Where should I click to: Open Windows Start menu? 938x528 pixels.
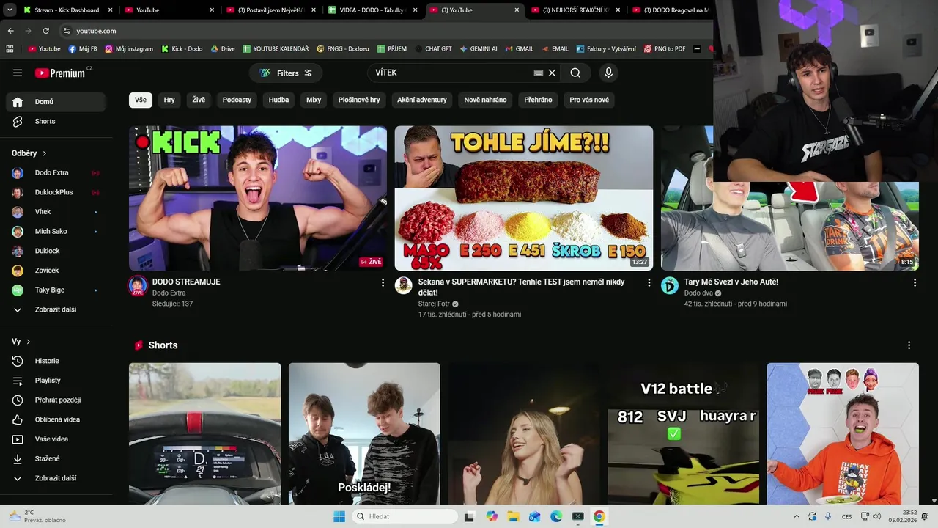pyautogui.click(x=339, y=516)
